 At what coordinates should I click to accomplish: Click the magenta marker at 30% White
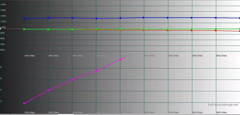coord(72,80)
